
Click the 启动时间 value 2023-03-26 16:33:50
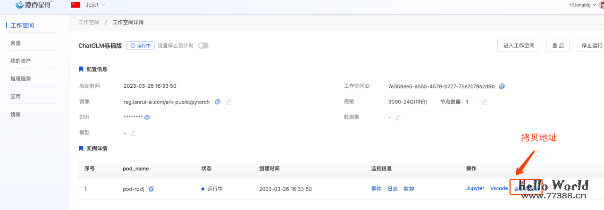click(150, 86)
